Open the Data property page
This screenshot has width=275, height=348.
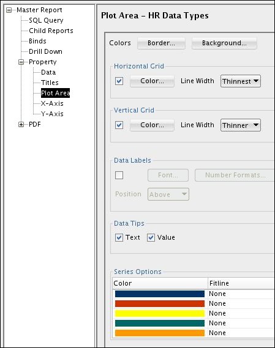click(x=48, y=72)
